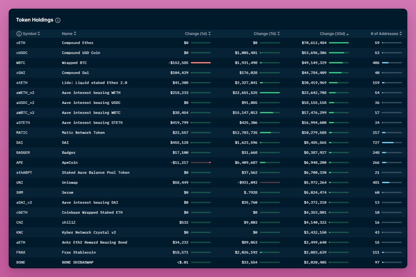Click the APE symbol
Viewport: 416px width, 277px height.
[x=20, y=163]
